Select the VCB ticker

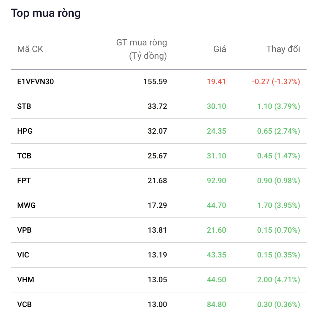click(24, 304)
